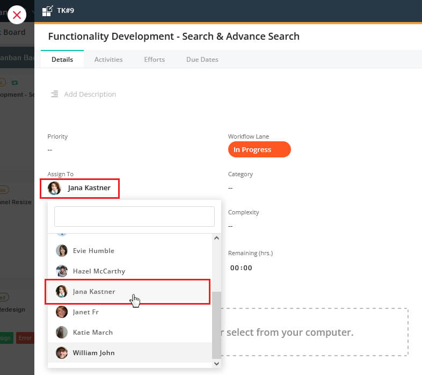Go to the Due Dates tab
The width and height of the screenshot is (422, 375).
coord(202,60)
